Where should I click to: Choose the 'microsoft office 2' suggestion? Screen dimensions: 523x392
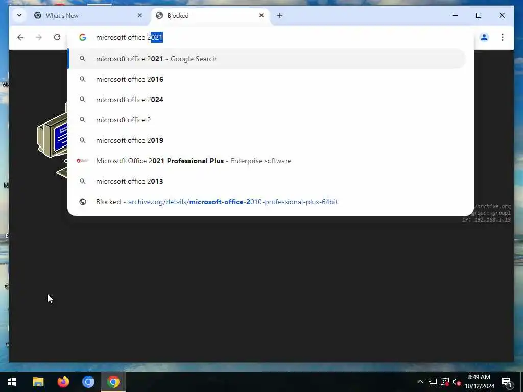[267, 120]
